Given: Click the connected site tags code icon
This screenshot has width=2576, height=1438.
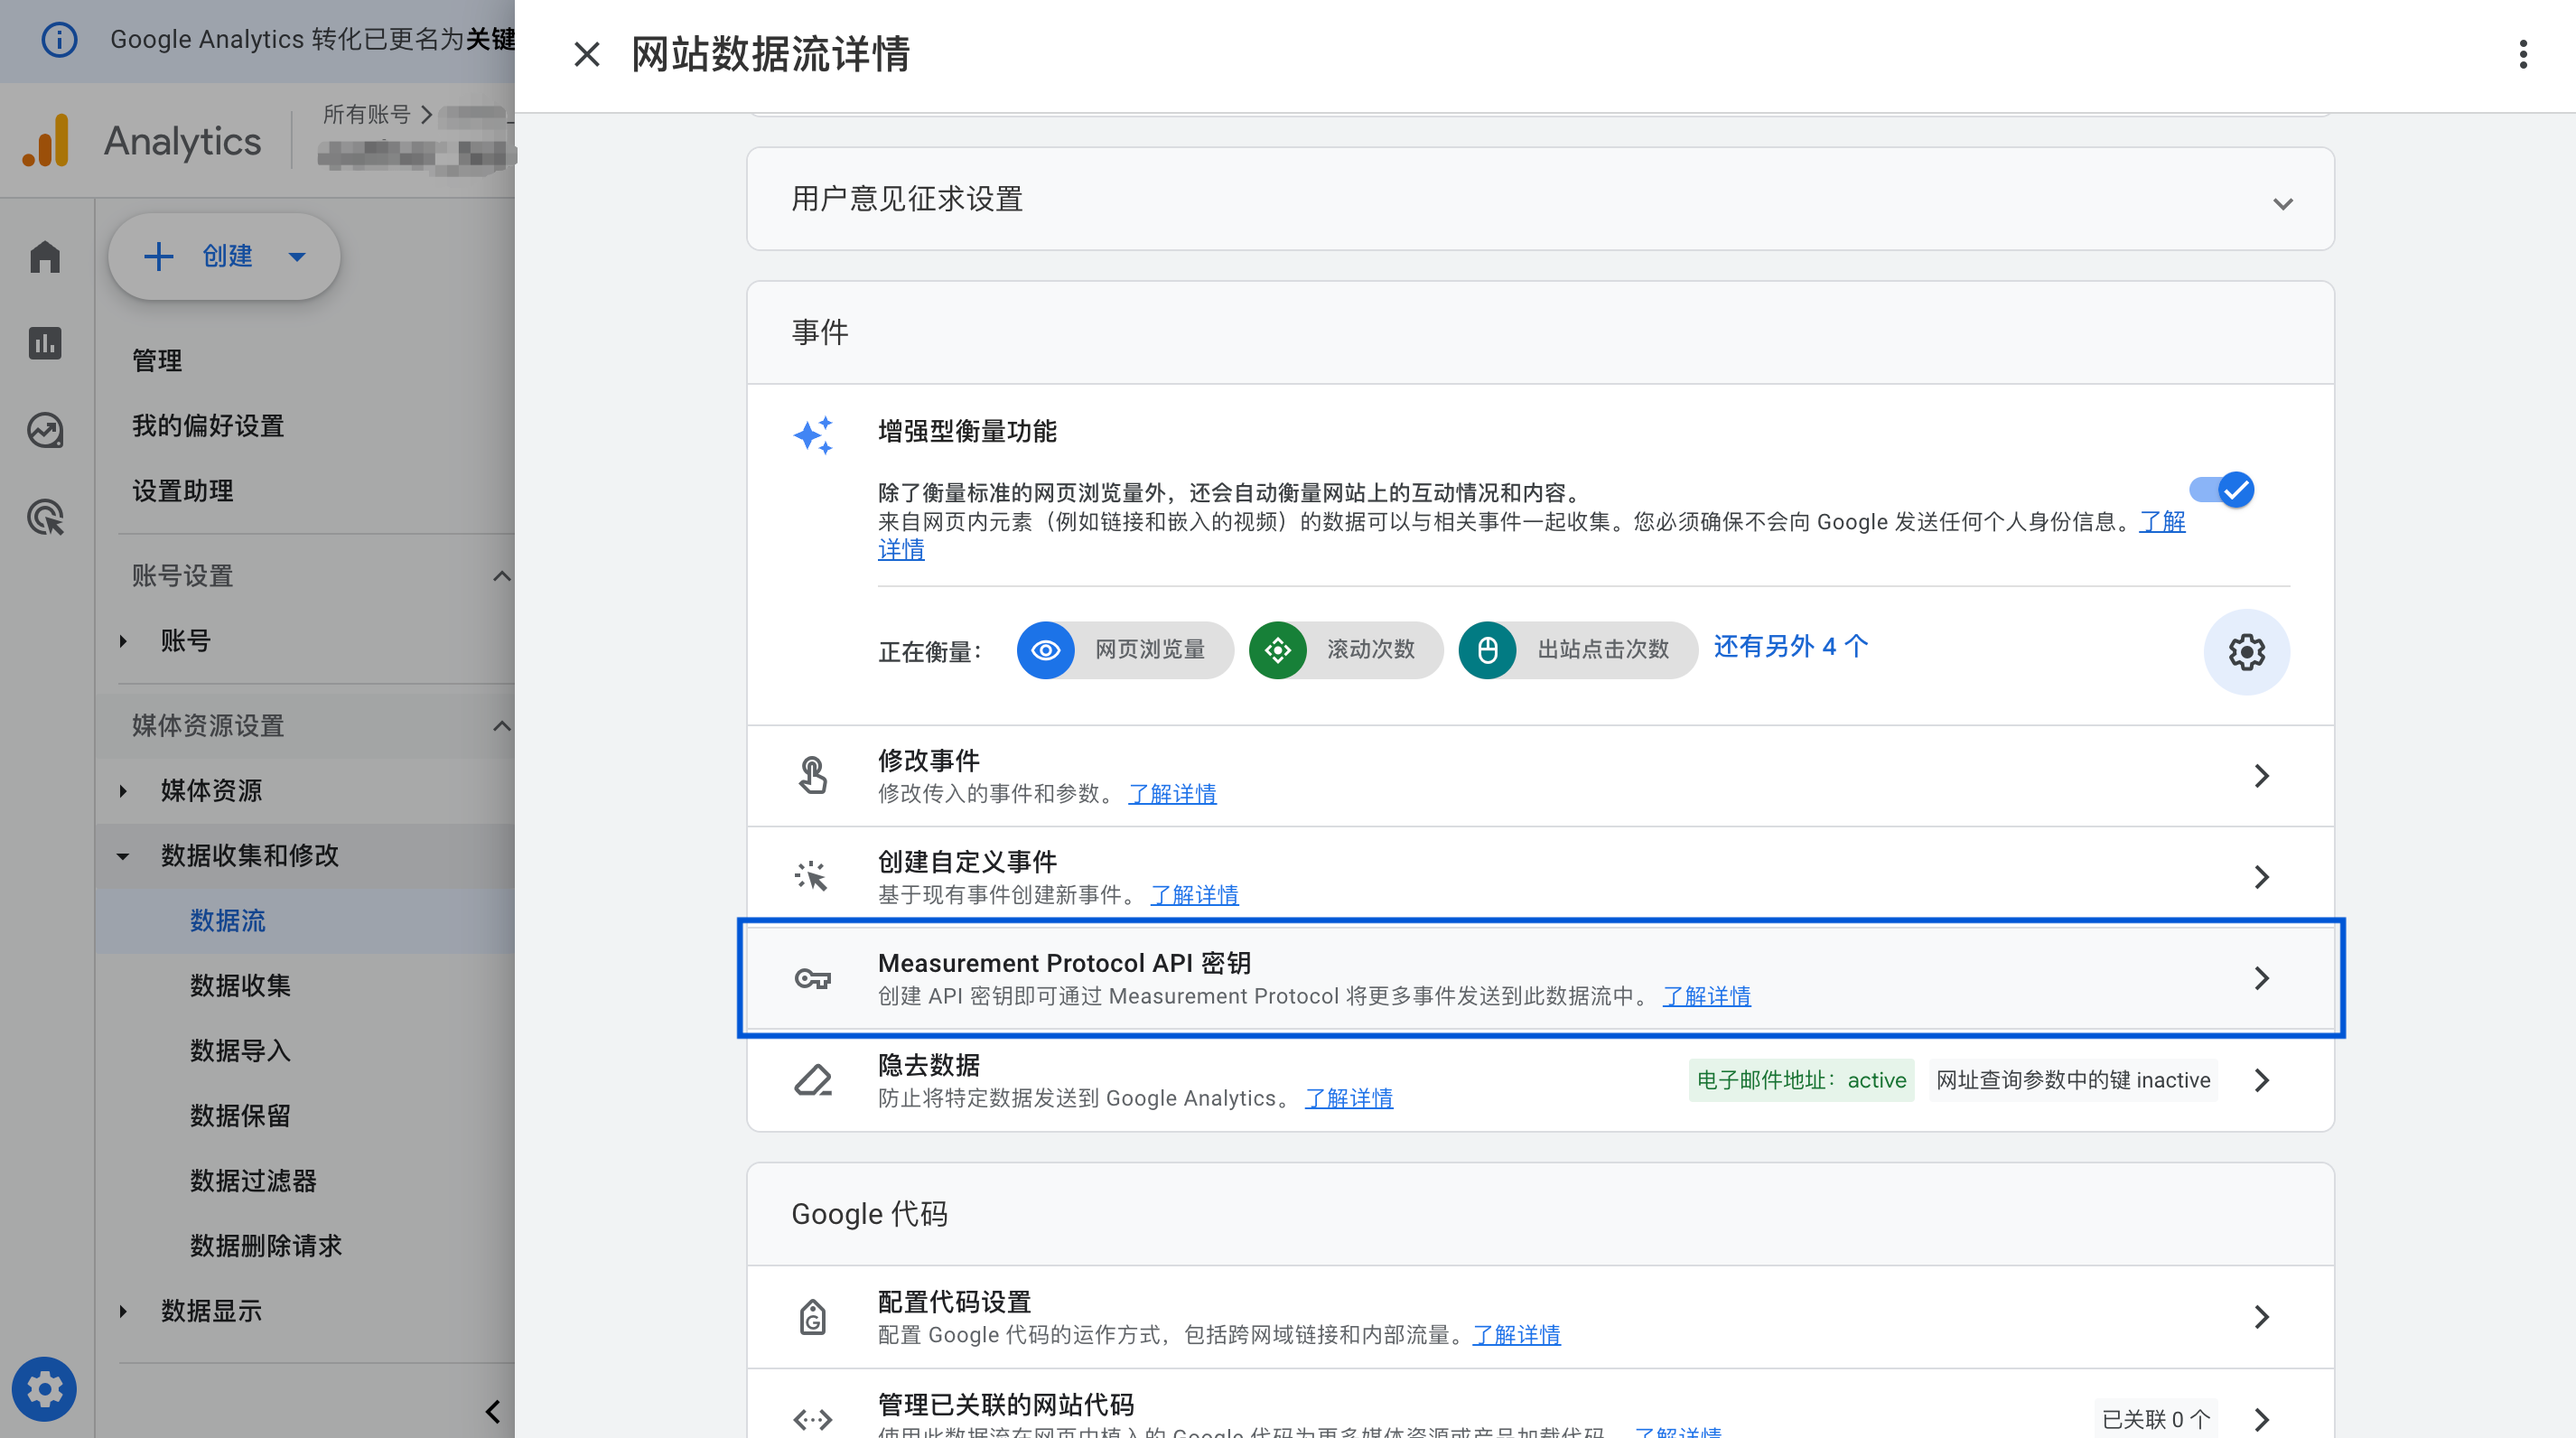Looking at the screenshot, I should 813,1419.
